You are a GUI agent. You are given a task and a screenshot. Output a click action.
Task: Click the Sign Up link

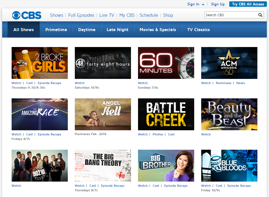pos(218,4)
